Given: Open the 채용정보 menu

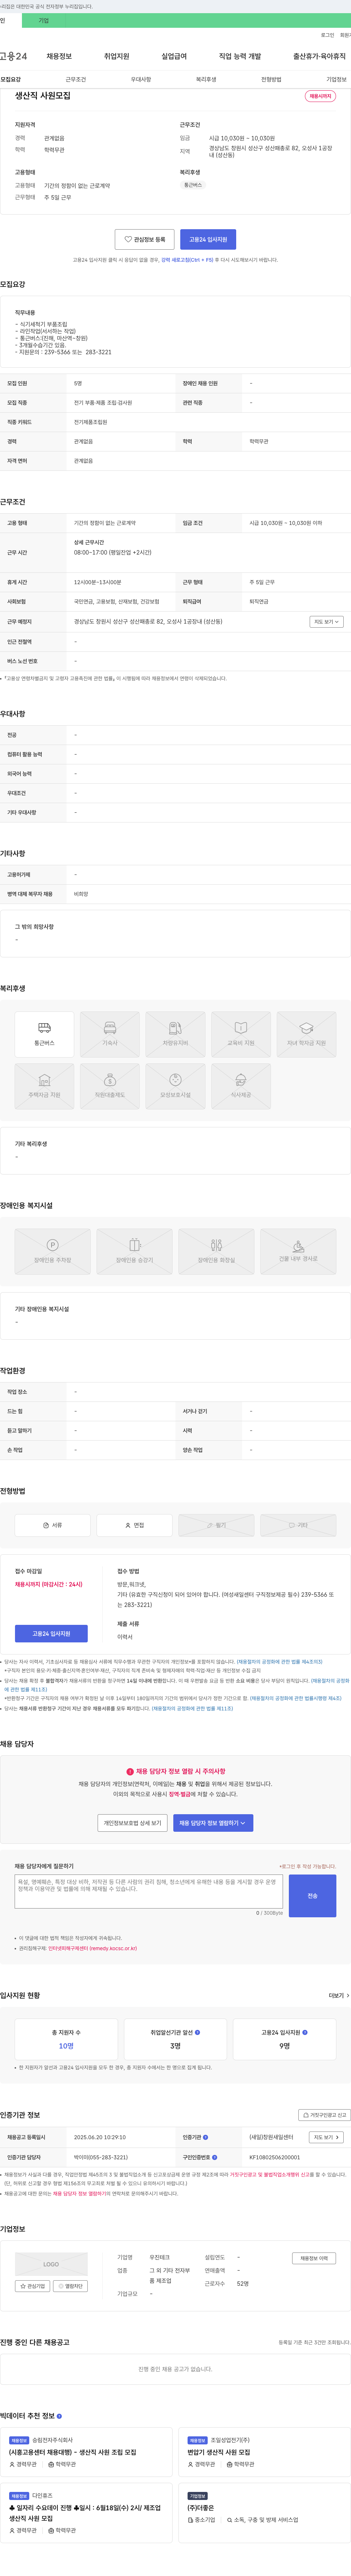Looking at the screenshot, I should 59,56.
